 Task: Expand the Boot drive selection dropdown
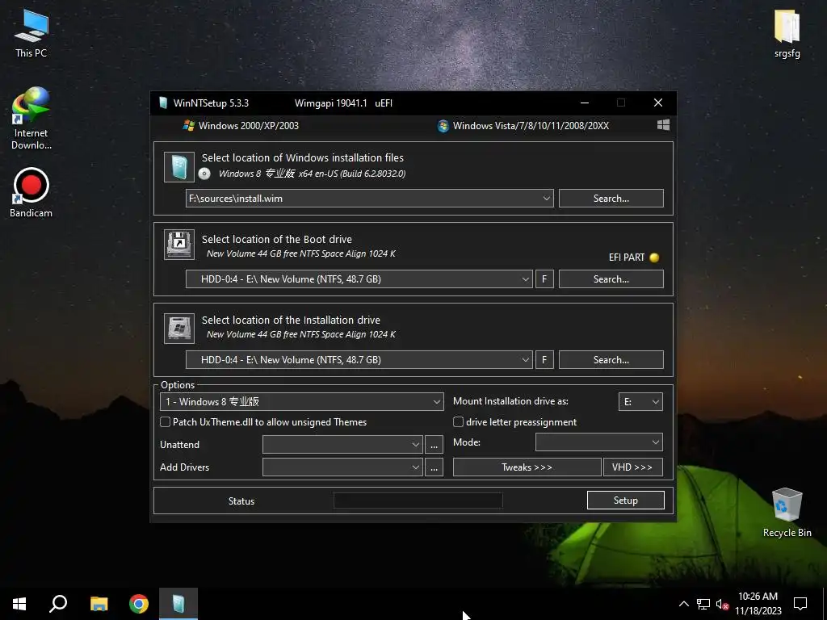[x=525, y=279]
